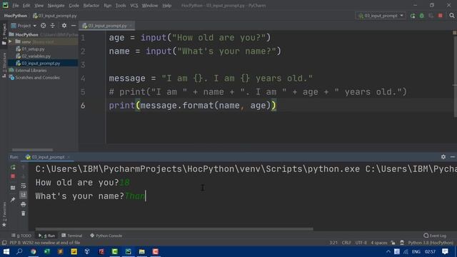Click the Project tree horizontal scrollbar
This screenshot has height=257, width=457.
32,150
